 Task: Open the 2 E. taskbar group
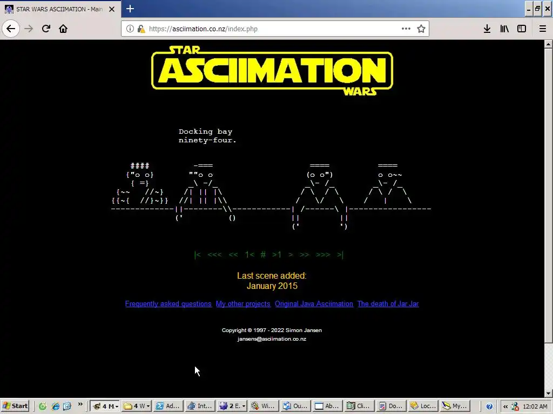233,406
